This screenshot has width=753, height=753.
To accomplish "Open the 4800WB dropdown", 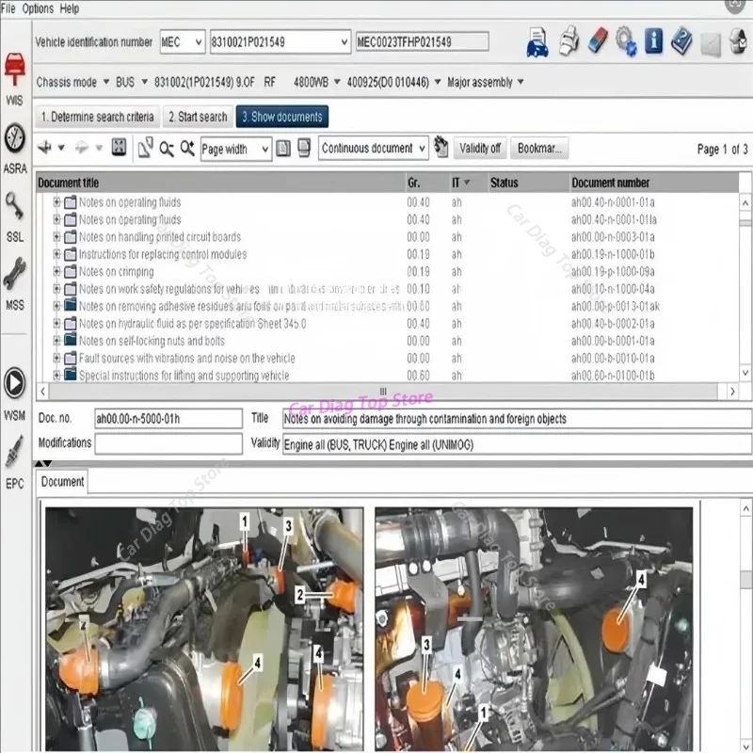I will [337, 82].
